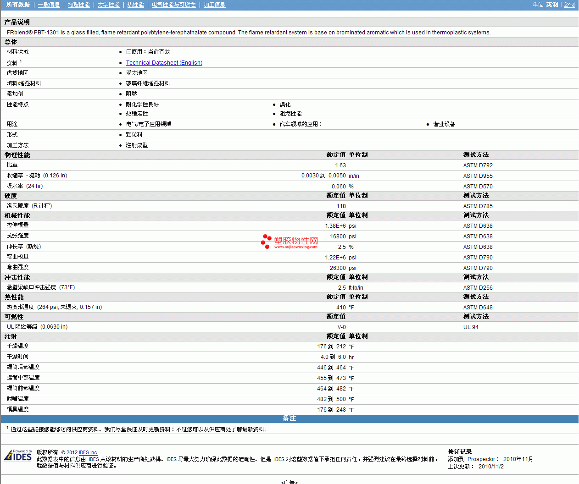
Task: Visit the IDES Inc. link
Action: (x=89, y=452)
